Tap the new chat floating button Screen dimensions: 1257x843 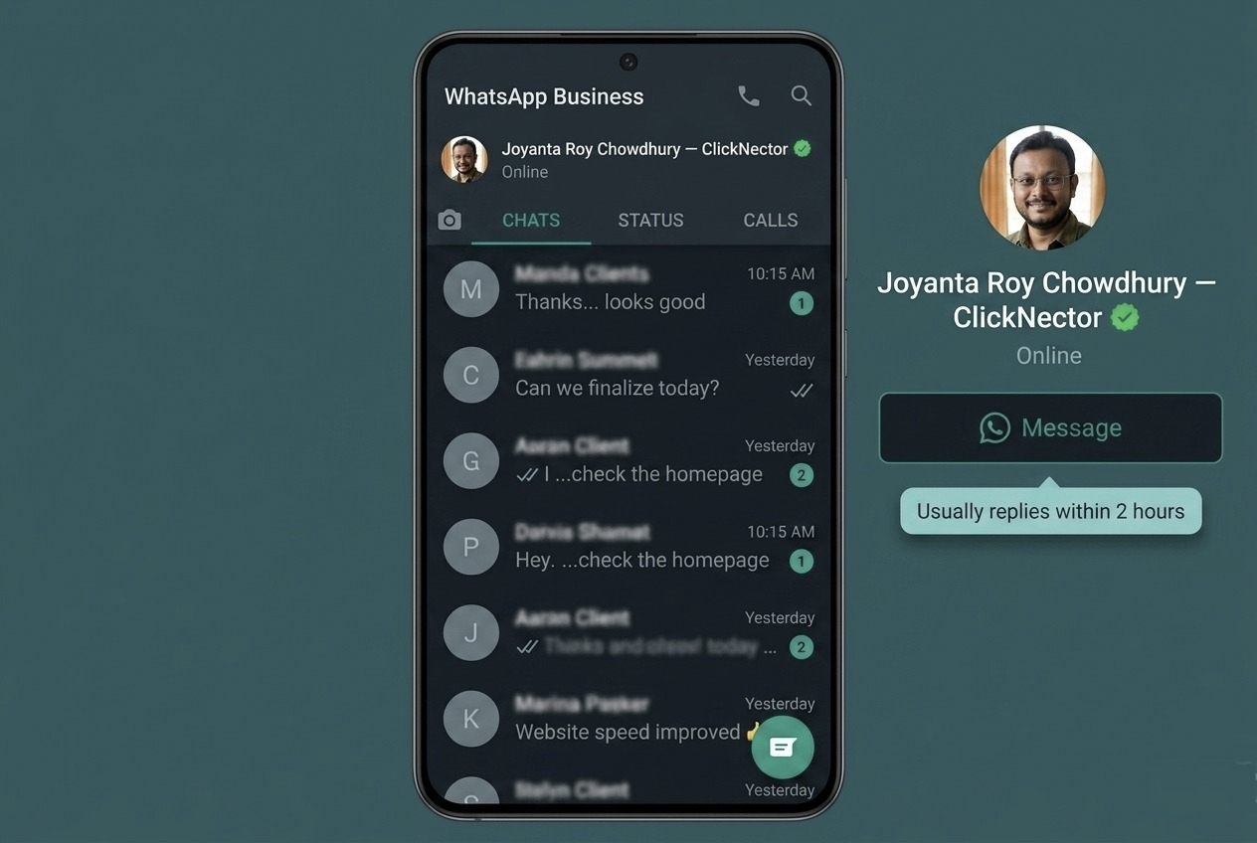click(783, 747)
